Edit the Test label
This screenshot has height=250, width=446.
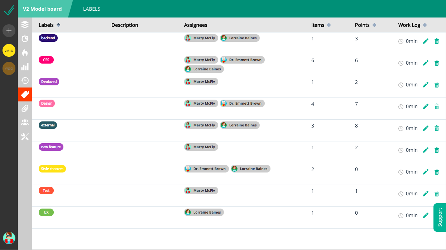tap(426, 194)
